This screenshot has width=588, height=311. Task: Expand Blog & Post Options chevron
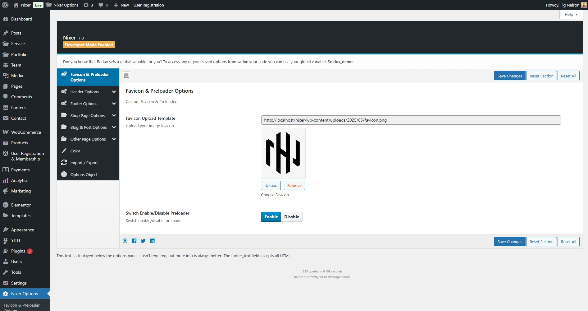[114, 127]
